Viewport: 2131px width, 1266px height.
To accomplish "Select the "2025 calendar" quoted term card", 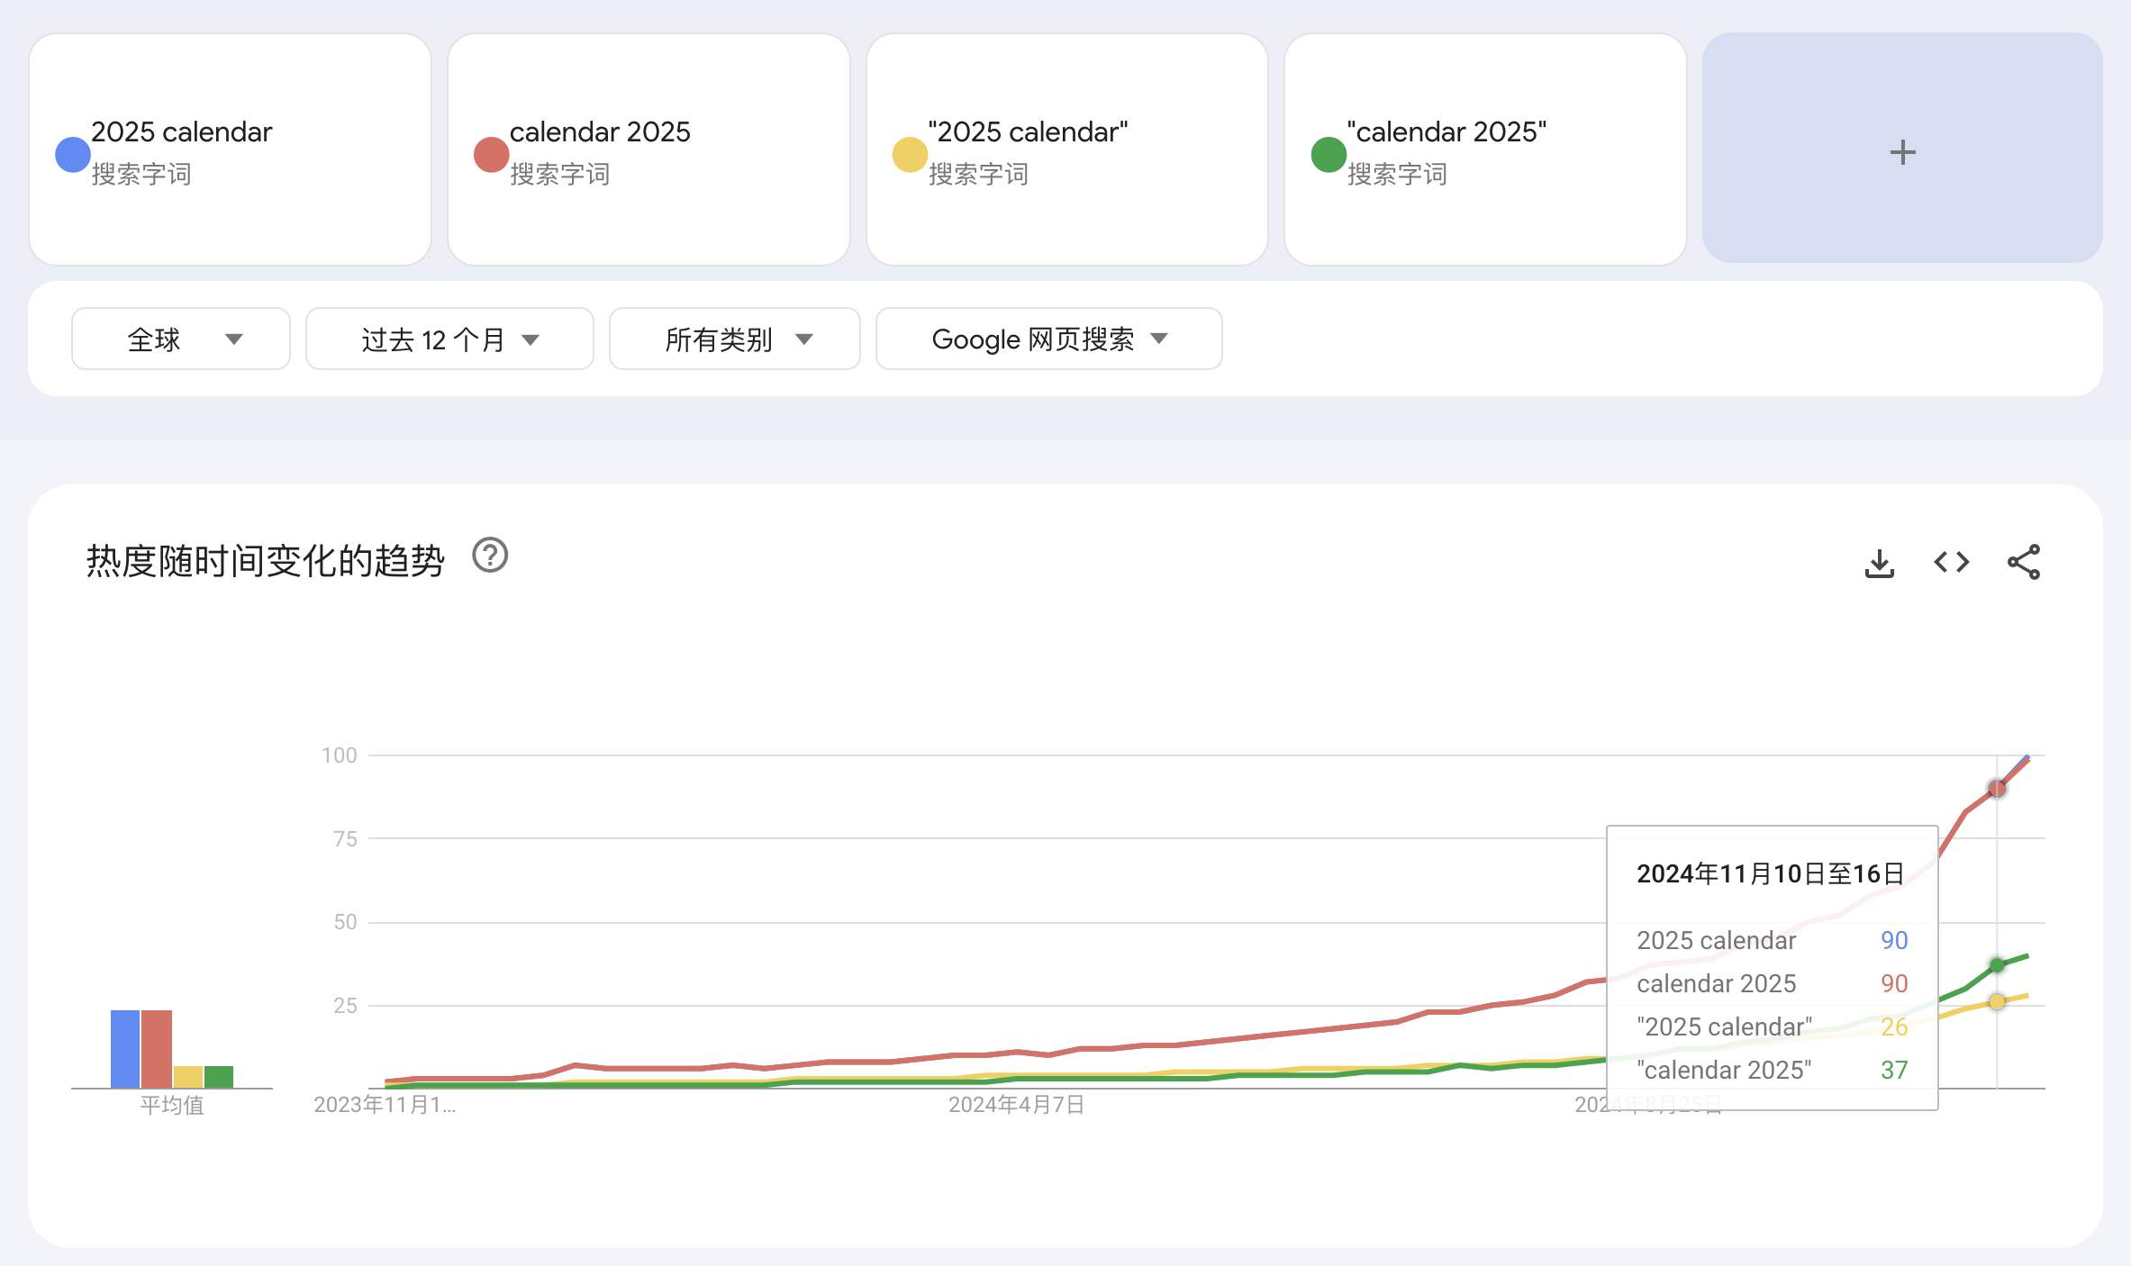I will coord(1067,149).
